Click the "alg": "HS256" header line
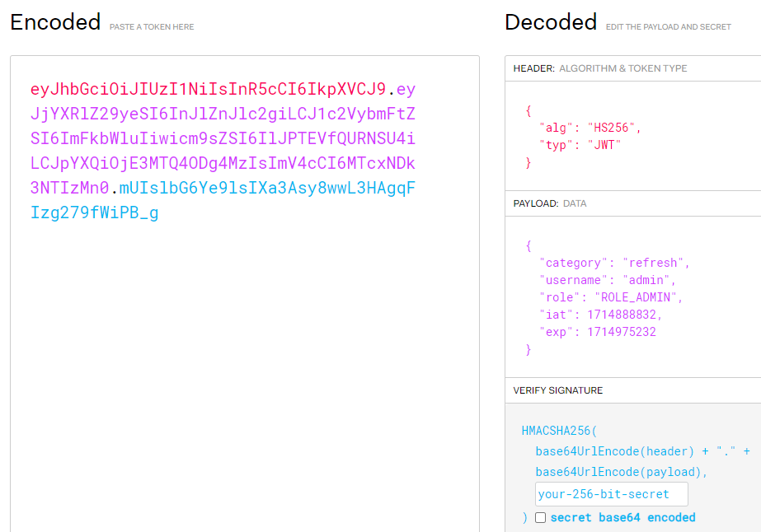Screen dimensions: 761x532 (x=590, y=128)
